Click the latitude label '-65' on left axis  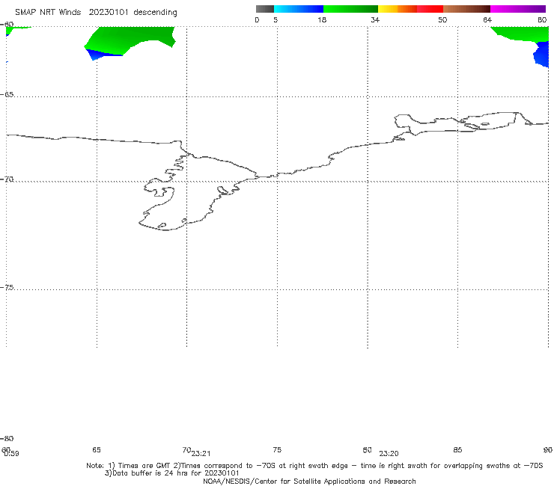click(7, 95)
